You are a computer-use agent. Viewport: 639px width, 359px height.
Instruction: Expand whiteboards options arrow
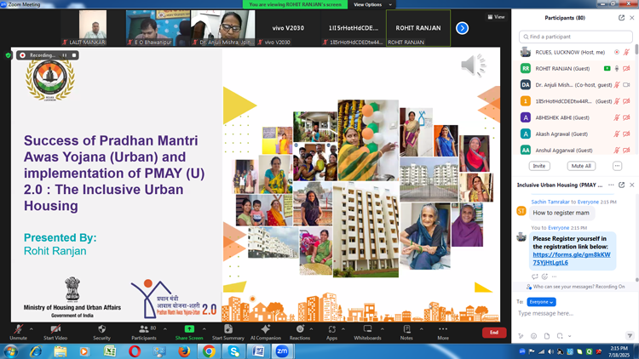tap(383, 329)
